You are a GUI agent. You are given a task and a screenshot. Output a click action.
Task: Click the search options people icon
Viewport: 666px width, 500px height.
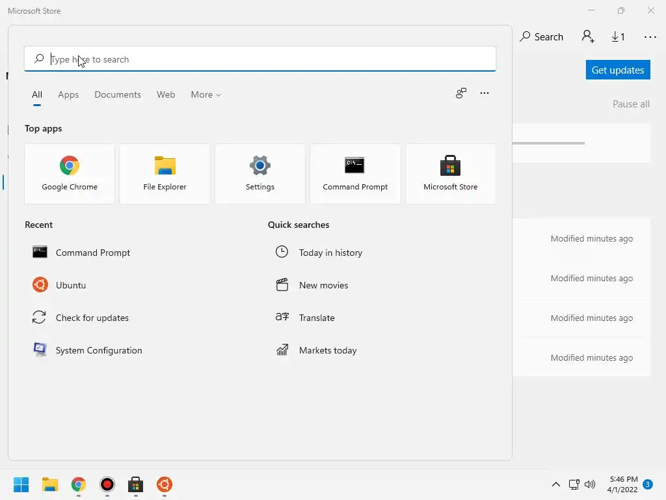click(461, 93)
